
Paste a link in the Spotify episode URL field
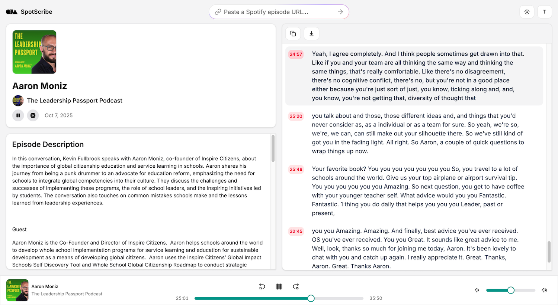pos(275,12)
